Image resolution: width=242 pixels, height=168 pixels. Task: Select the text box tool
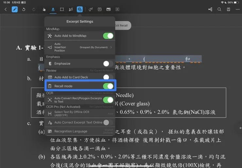pyautogui.click(x=100, y=9)
